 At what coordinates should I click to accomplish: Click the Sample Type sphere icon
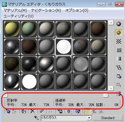(x=119, y=24)
